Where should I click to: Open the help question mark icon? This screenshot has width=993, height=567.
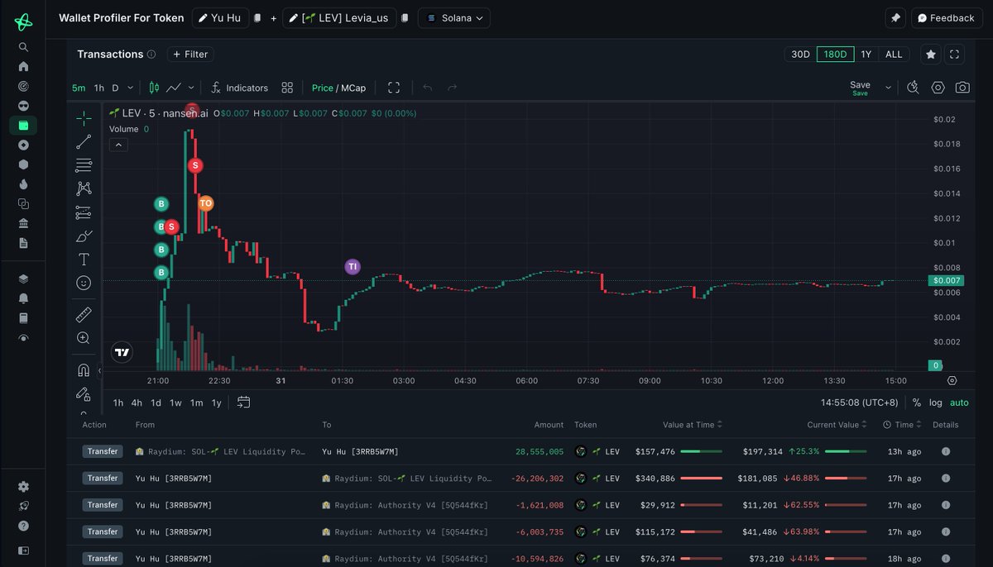pos(23,525)
